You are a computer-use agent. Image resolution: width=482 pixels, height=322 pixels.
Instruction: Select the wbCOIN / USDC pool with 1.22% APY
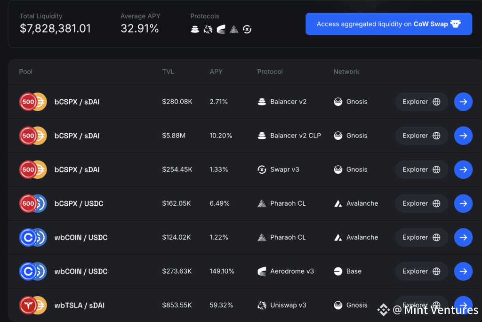coord(81,237)
